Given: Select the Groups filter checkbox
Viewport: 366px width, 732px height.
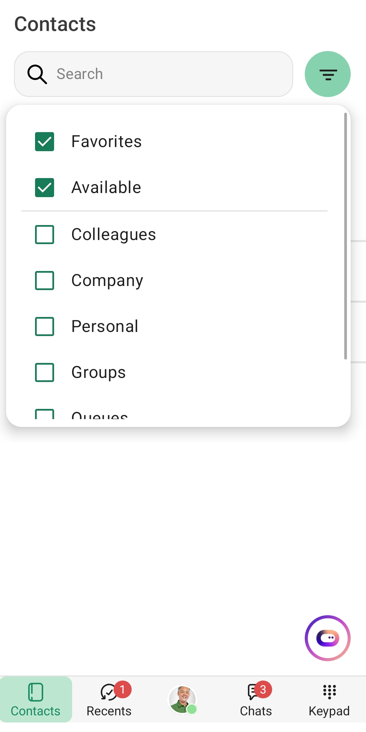Looking at the screenshot, I should point(45,372).
